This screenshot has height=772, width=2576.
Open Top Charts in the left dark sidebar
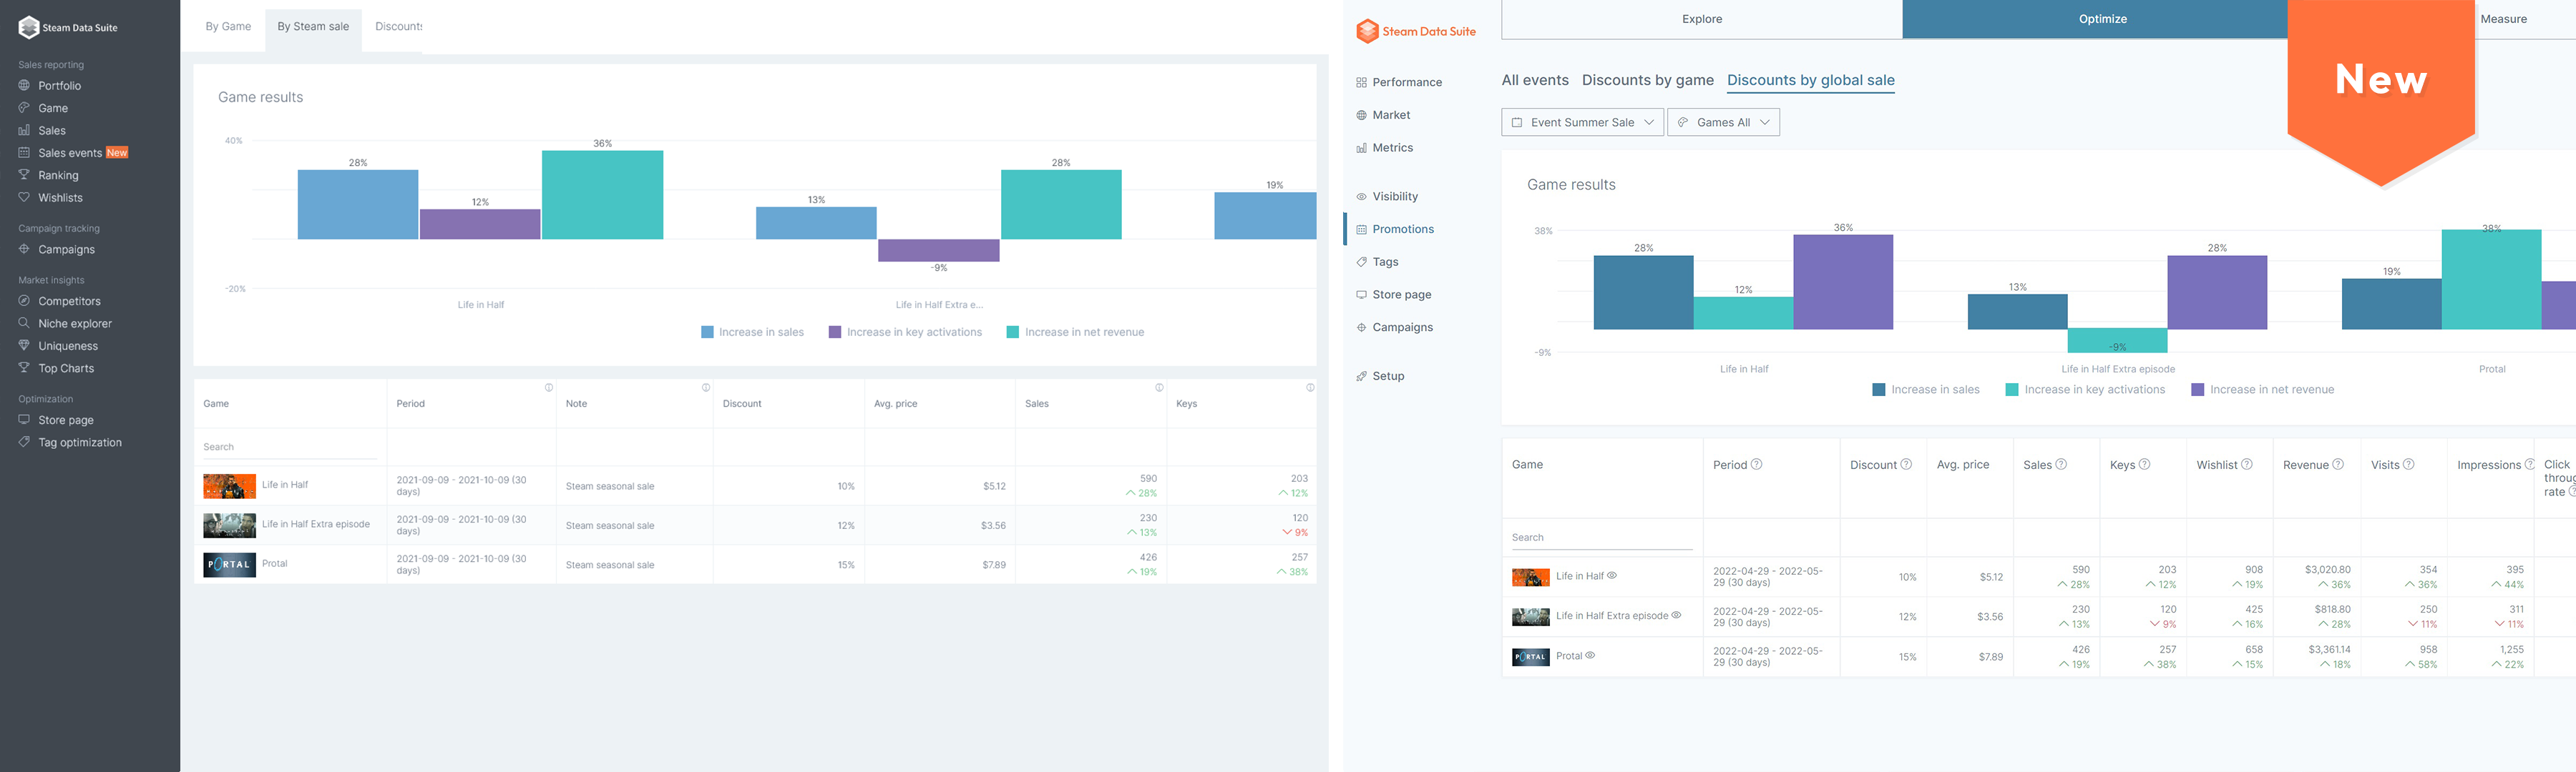click(x=66, y=369)
